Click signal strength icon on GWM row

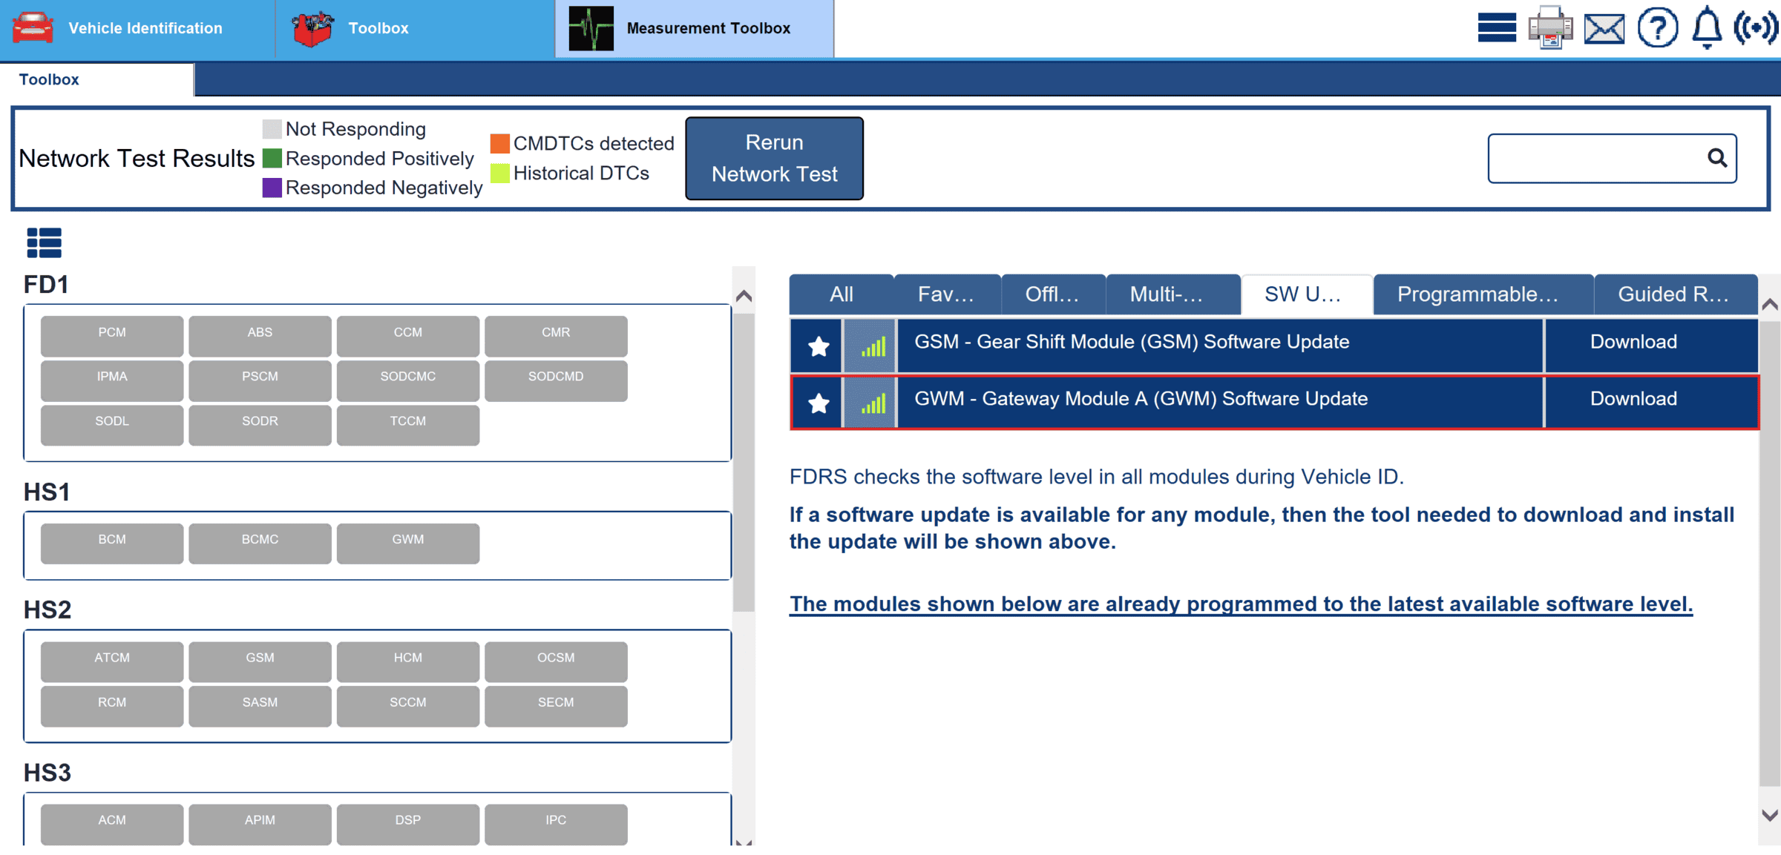(871, 403)
